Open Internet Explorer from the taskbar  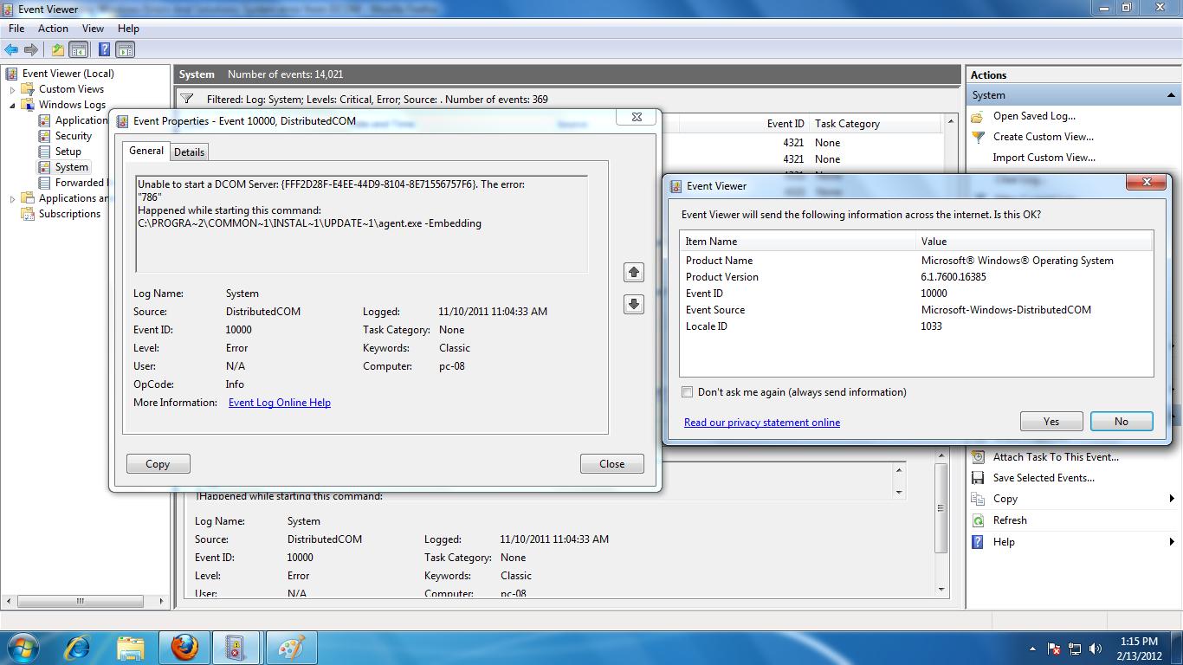(78, 647)
